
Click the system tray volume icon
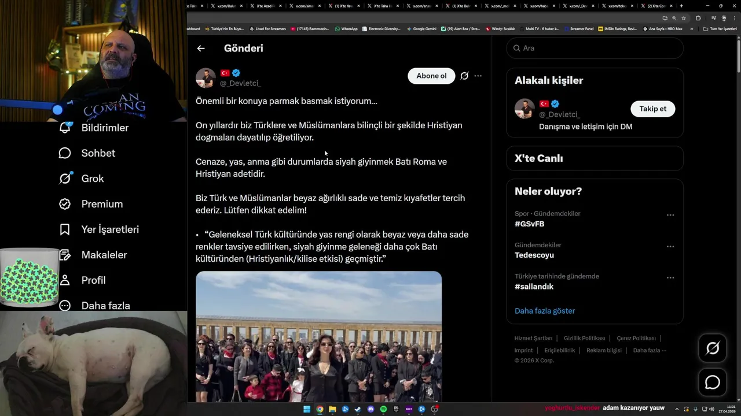pos(711,409)
